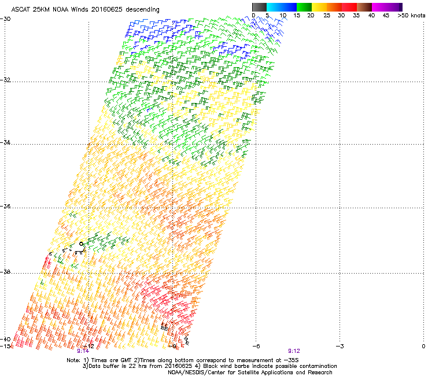Screen dimensions: 428x376
Task: Click the latitude label '-40'
Action: (x=5, y=339)
